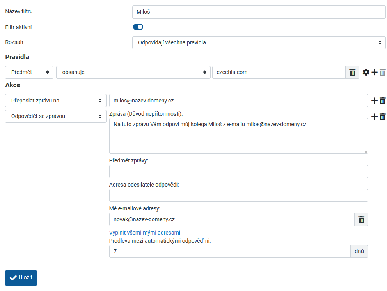Open the Přeposlat zprávu na dropdown
Viewport: 387px width, 291px height.
click(55, 101)
